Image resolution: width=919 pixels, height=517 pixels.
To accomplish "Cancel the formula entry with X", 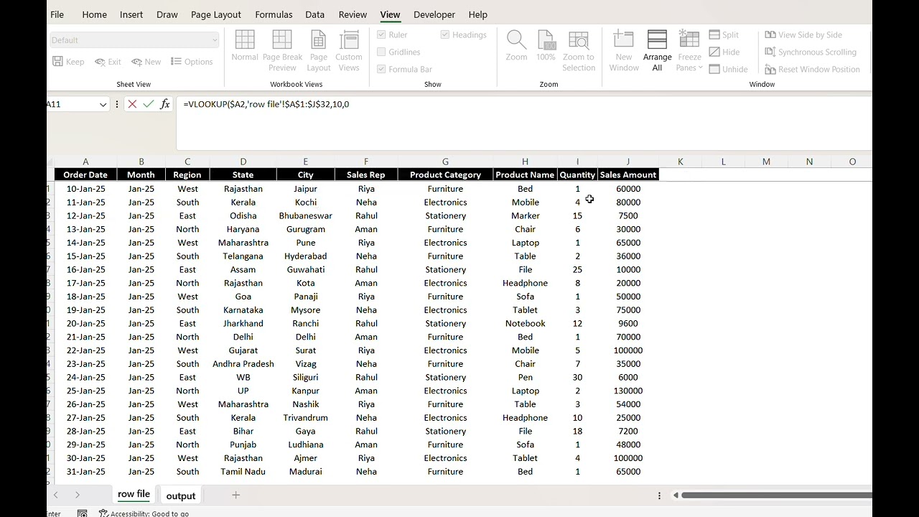I will pos(132,104).
